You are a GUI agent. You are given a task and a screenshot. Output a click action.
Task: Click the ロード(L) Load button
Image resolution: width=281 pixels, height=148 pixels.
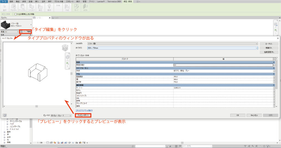tap(269, 44)
